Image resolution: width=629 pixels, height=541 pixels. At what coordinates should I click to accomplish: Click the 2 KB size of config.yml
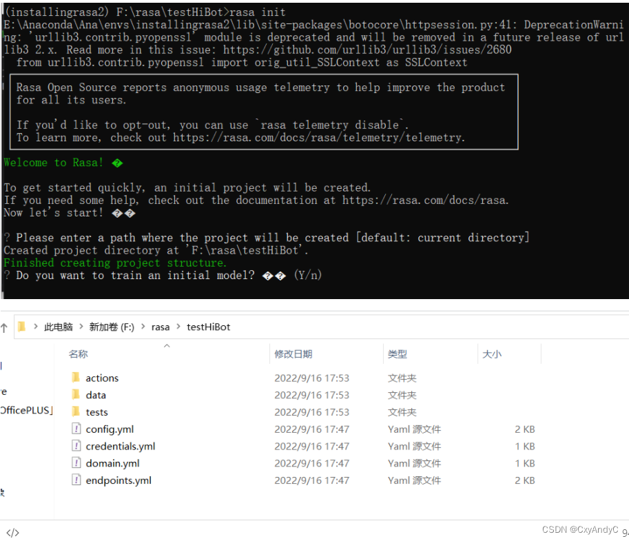[x=525, y=429]
